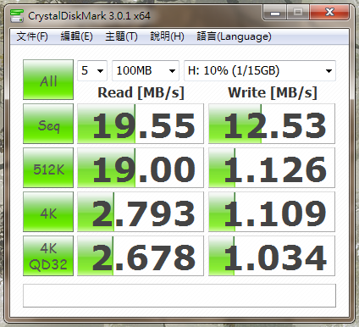Select the 4K read value 2.793

tap(141, 212)
